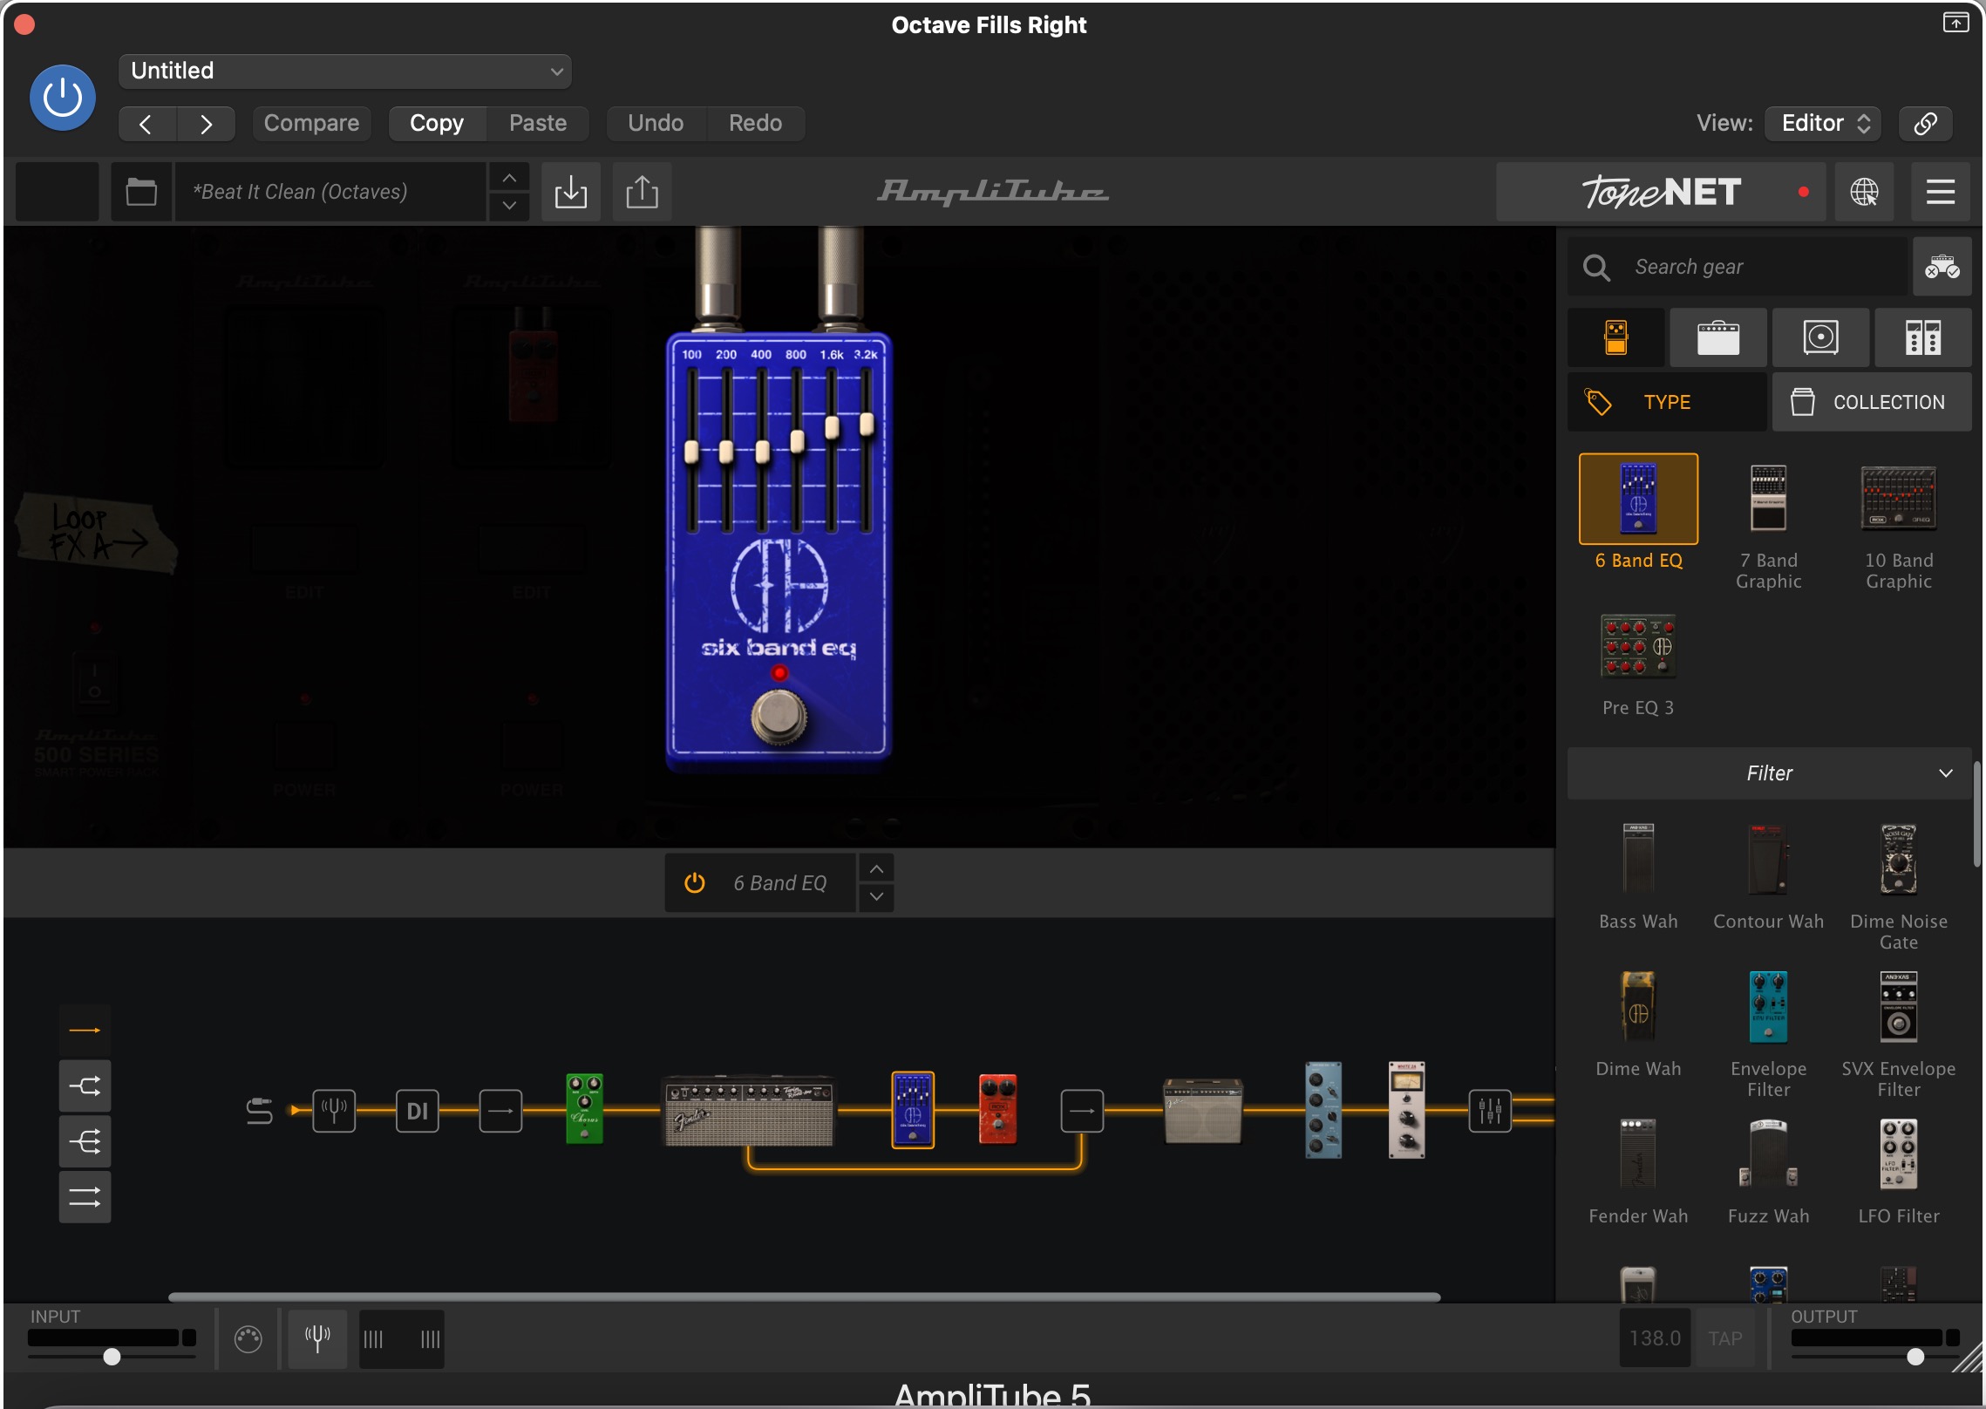The width and height of the screenshot is (1986, 1409).
Task: Select the Fuzz Wah pedal
Action: click(x=1768, y=1154)
